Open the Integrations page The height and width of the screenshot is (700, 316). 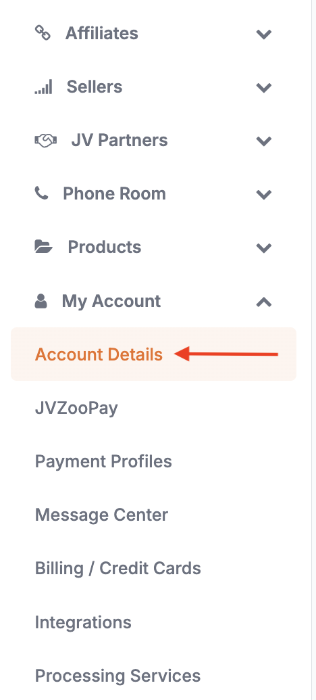pyautogui.click(x=83, y=622)
